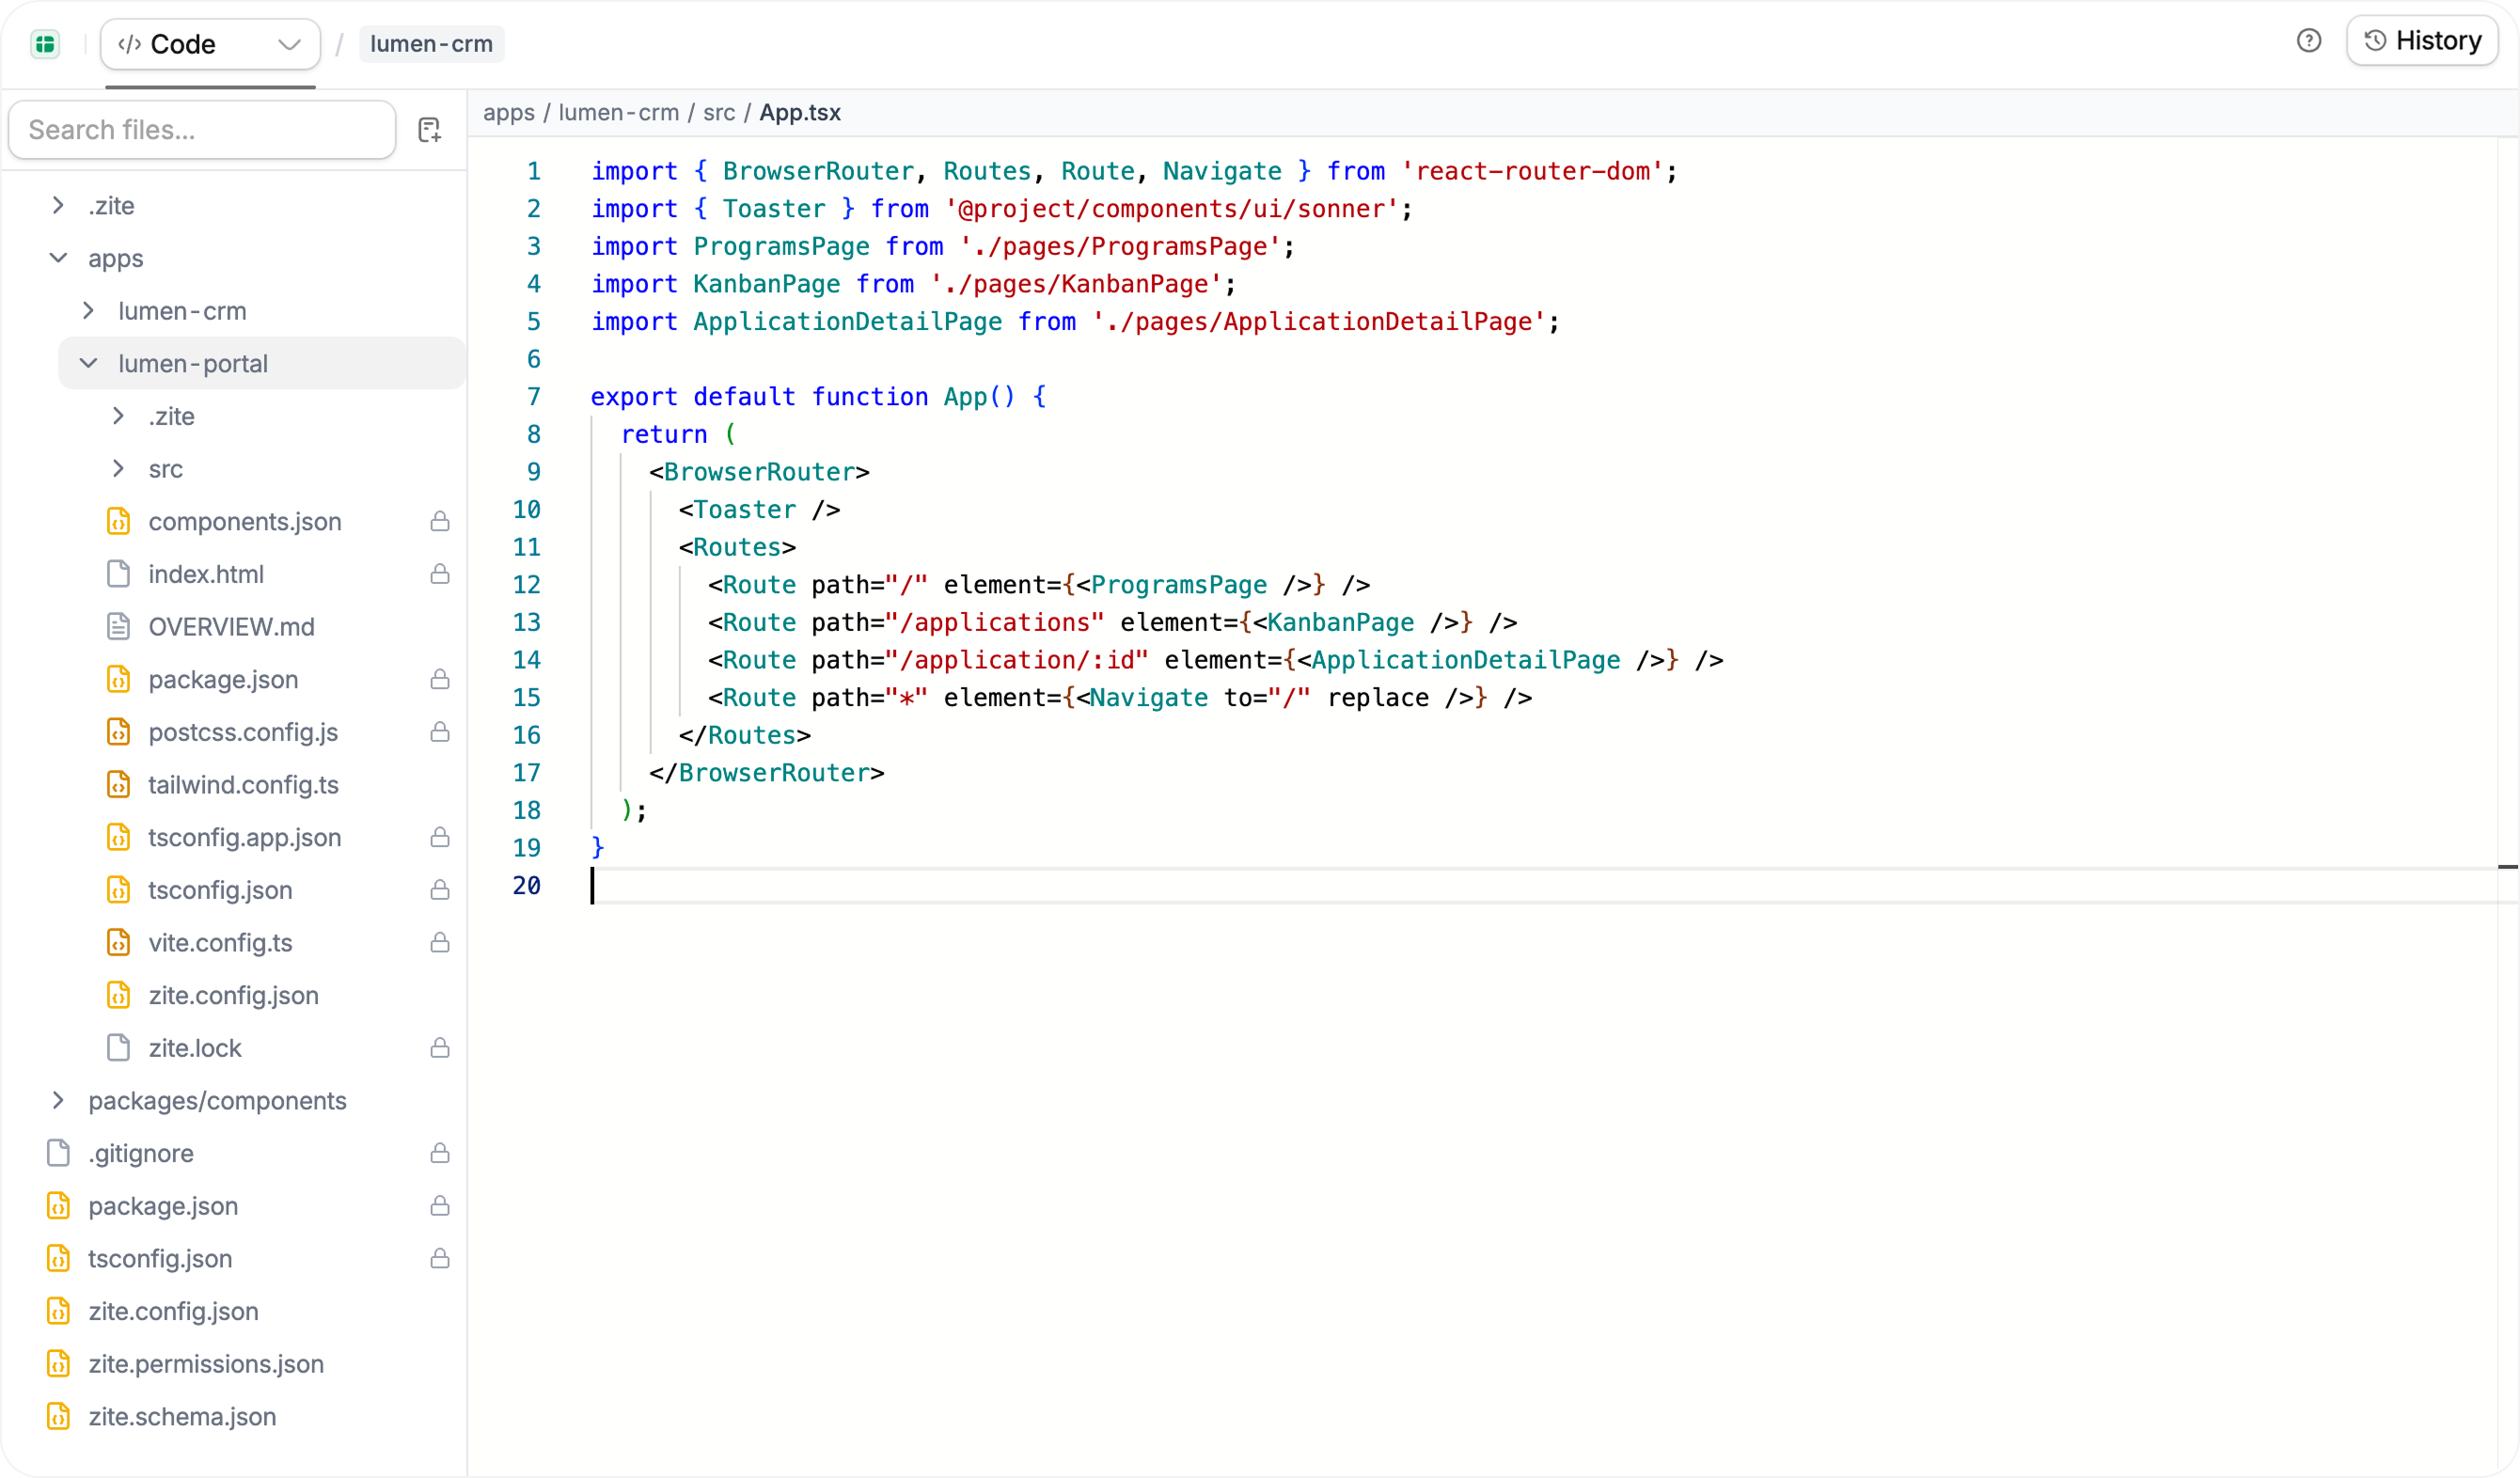Click the file icon of zite.schema.json
The height and width of the screenshot is (1478, 2520).
(x=58, y=1417)
